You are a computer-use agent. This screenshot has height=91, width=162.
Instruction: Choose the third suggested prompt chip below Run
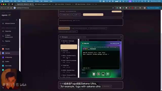click(68, 32)
